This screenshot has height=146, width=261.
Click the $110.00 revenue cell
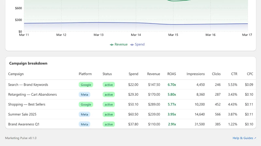[x=154, y=124]
